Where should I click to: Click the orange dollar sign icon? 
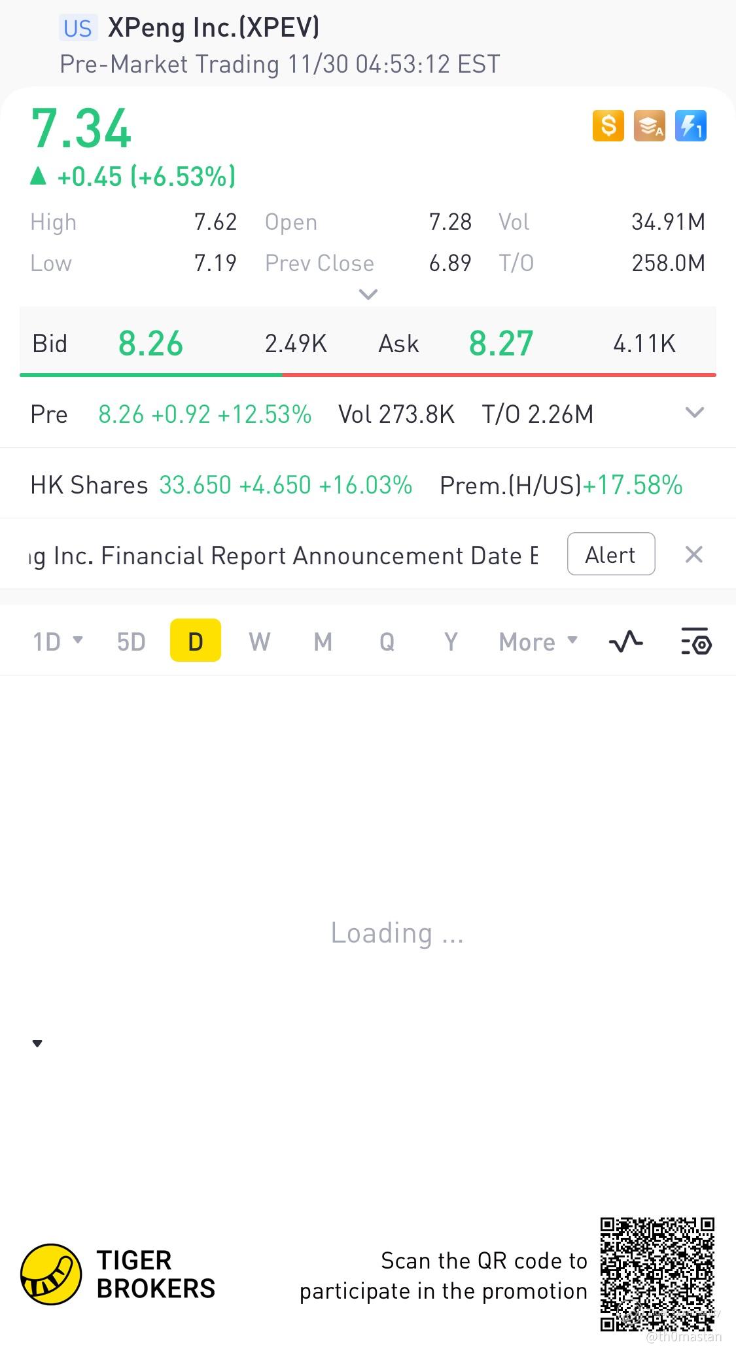(x=608, y=126)
